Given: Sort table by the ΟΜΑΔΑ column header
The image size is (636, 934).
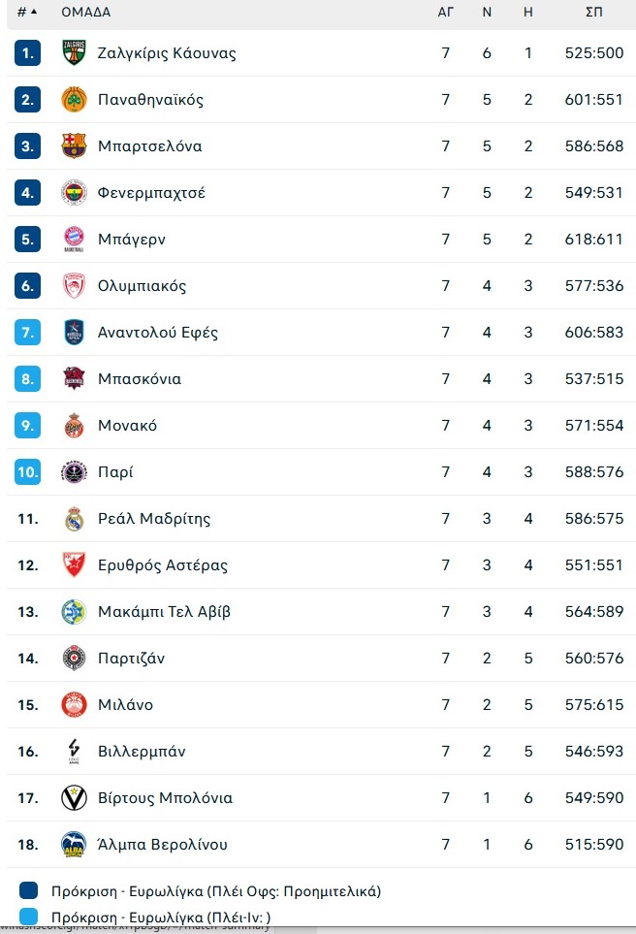Looking at the screenshot, I should (85, 12).
